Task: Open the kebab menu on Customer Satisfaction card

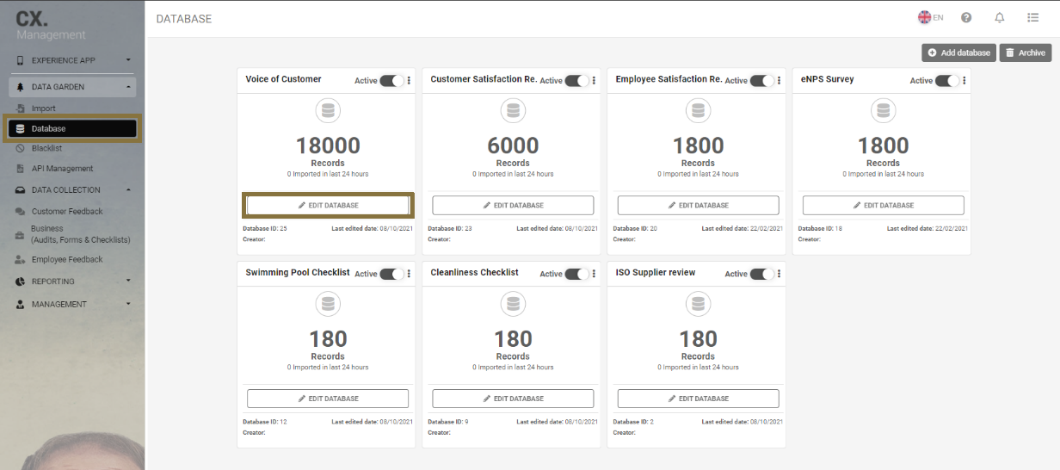Action: pos(594,81)
